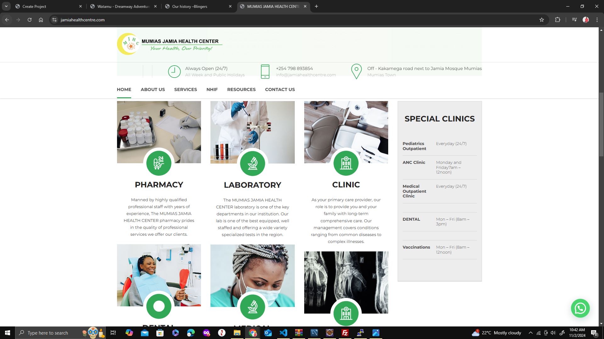Open the Chrome three-dot menu
Viewport: 604px width, 339px height.
(x=597, y=20)
